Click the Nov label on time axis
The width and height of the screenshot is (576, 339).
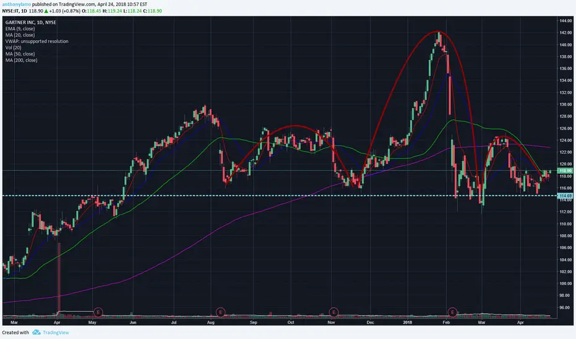[x=331, y=322]
